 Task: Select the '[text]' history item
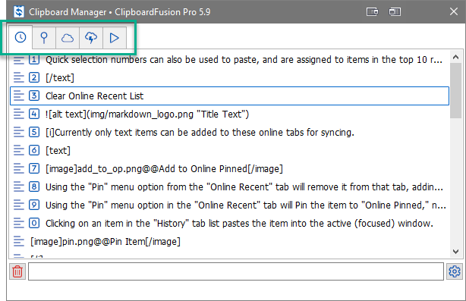229,150
